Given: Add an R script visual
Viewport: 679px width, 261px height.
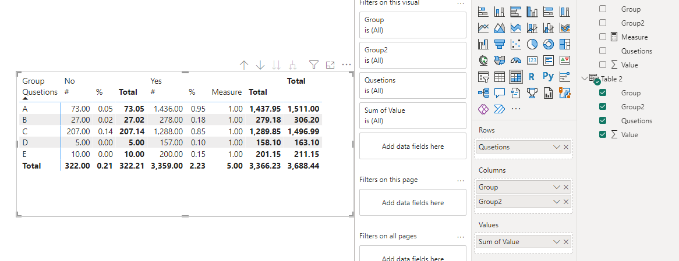Looking at the screenshot, I should tap(532, 77).
